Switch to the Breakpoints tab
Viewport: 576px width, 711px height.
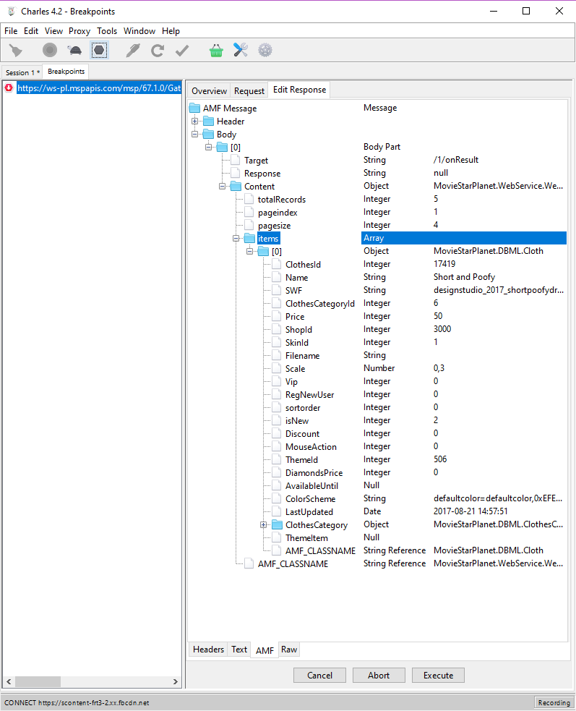click(x=66, y=71)
